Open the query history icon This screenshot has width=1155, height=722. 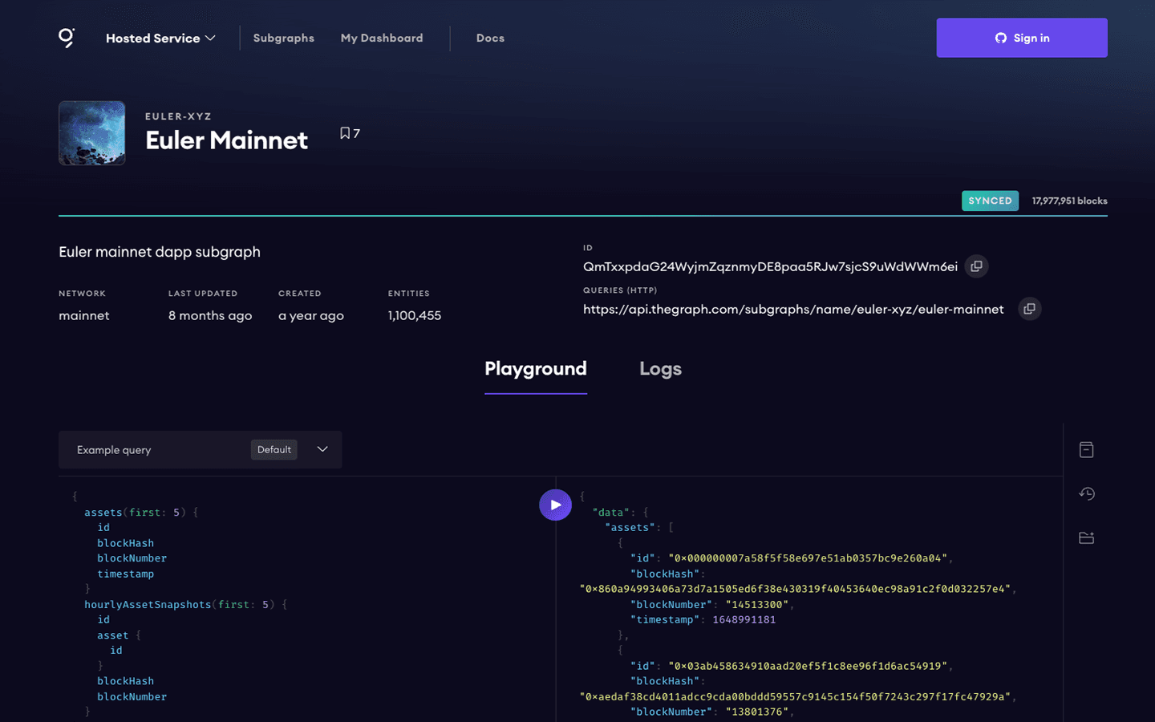[1087, 493]
